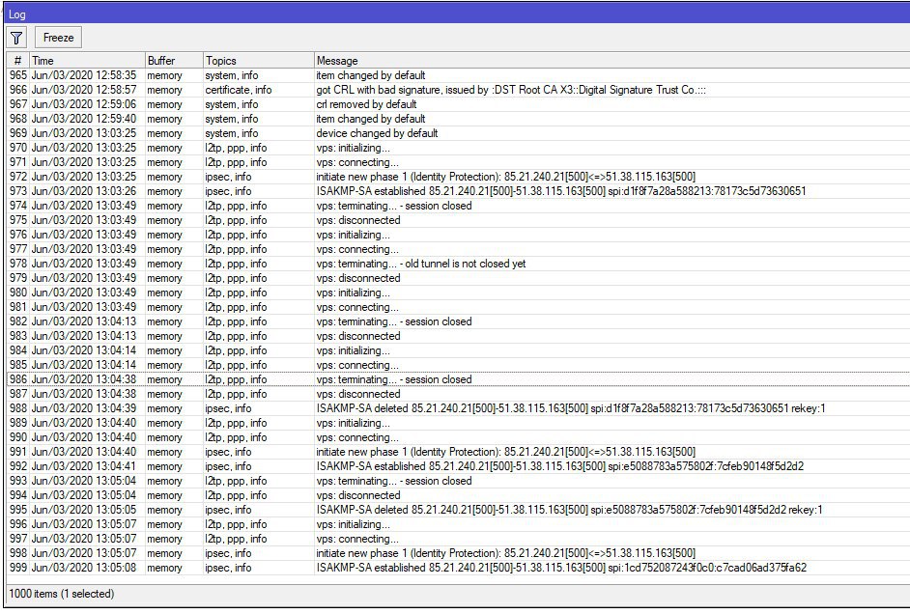Select row 969 device changed by default
This screenshot has height=614, width=910.
click(x=459, y=133)
